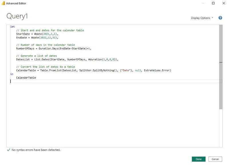Click the green checkmark syntax status icon

point(9,150)
